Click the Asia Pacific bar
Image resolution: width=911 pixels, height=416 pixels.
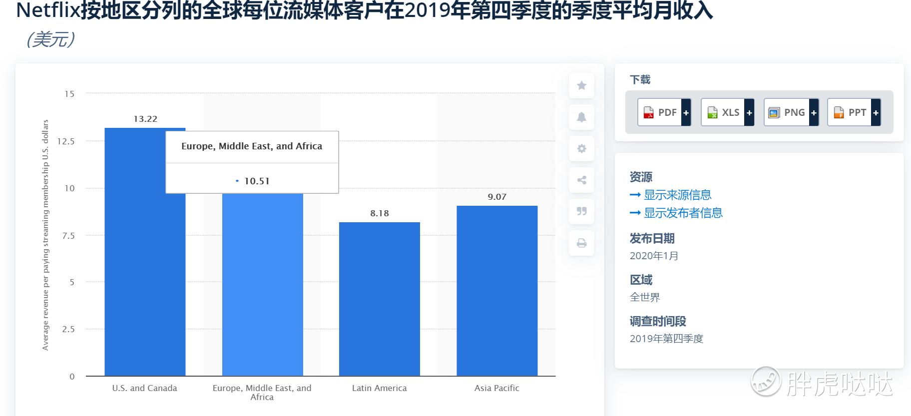(x=497, y=291)
